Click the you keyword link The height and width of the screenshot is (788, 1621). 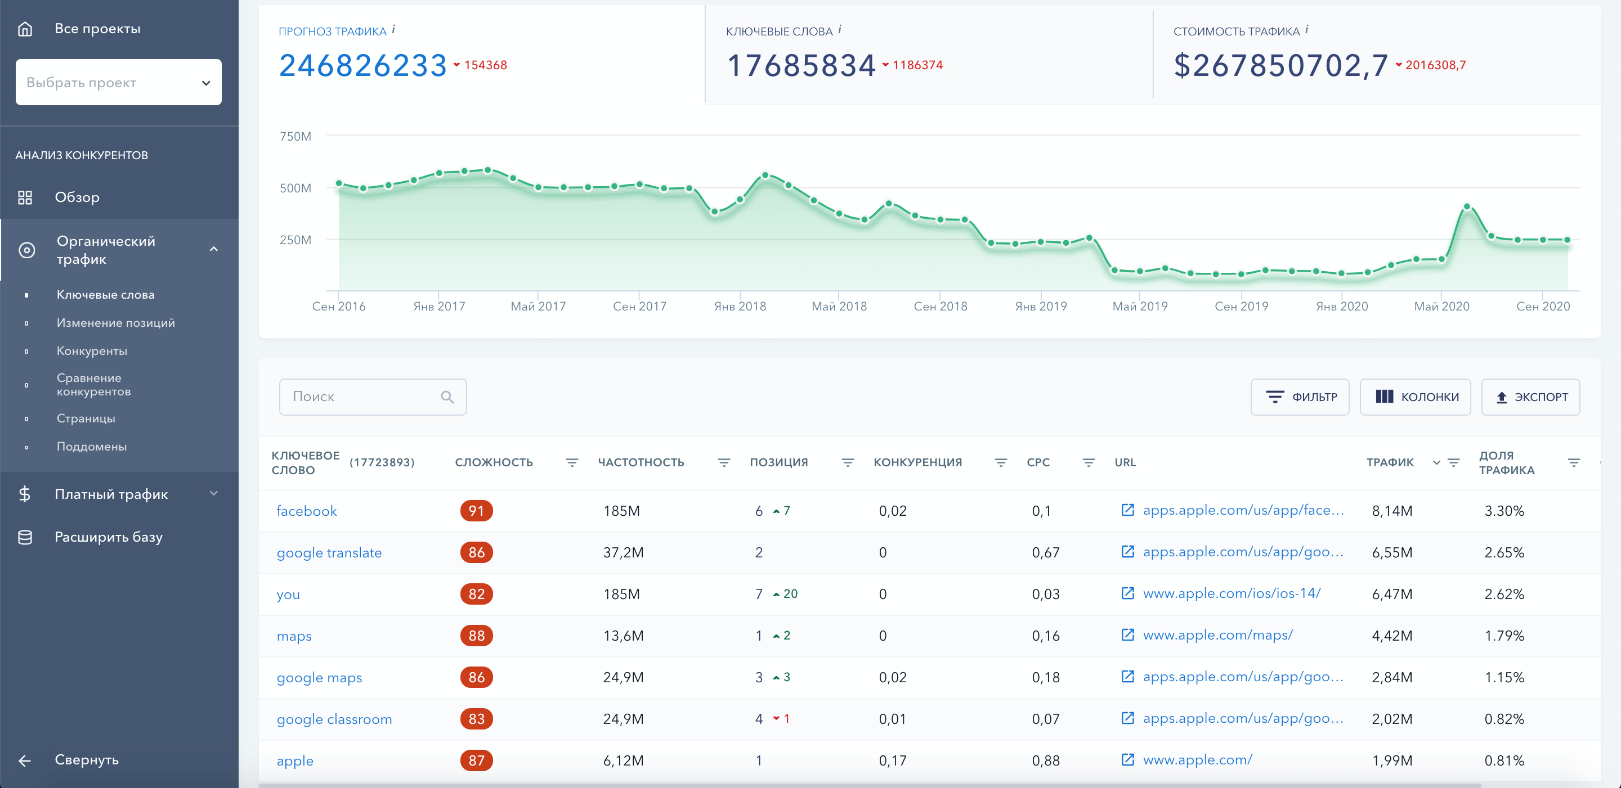click(288, 595)
